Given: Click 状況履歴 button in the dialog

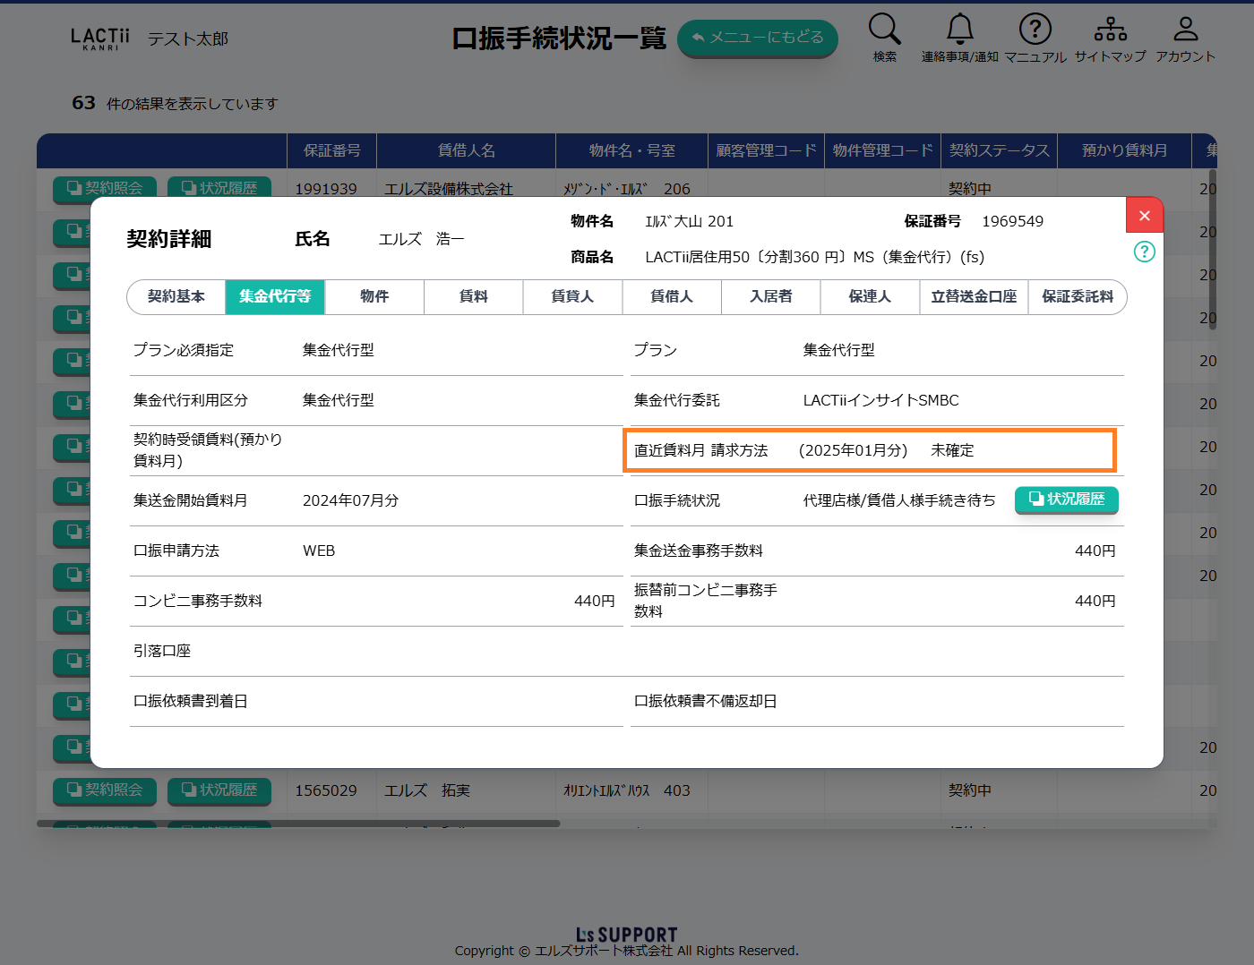Looking at the screenshot, I should click(1066, 500).
